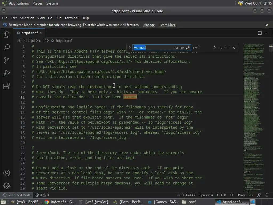
Task: Select the httpd.conf editor tab
Action: (x=29, y=33)
